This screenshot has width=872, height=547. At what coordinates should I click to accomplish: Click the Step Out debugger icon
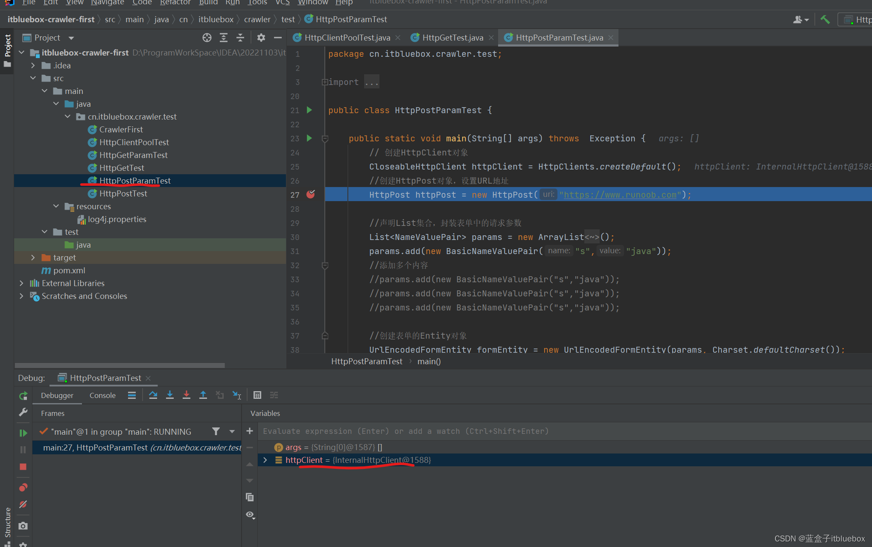[203, 395]
